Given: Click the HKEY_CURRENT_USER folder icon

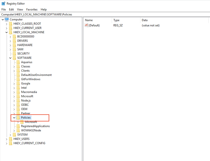Looking at the screenshot, I should 10,28.
